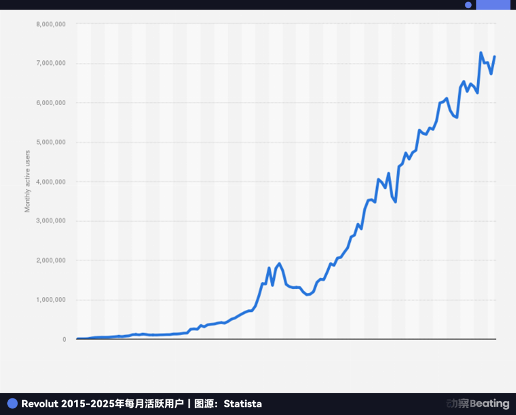Viewport: 516px width, 415px height.
Task: Select the Statista source text
Action: 243,404
